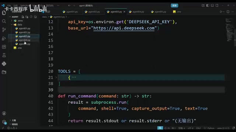Close the agent03.py tab
Screen dimensions: 236x132
click(124, 12)
